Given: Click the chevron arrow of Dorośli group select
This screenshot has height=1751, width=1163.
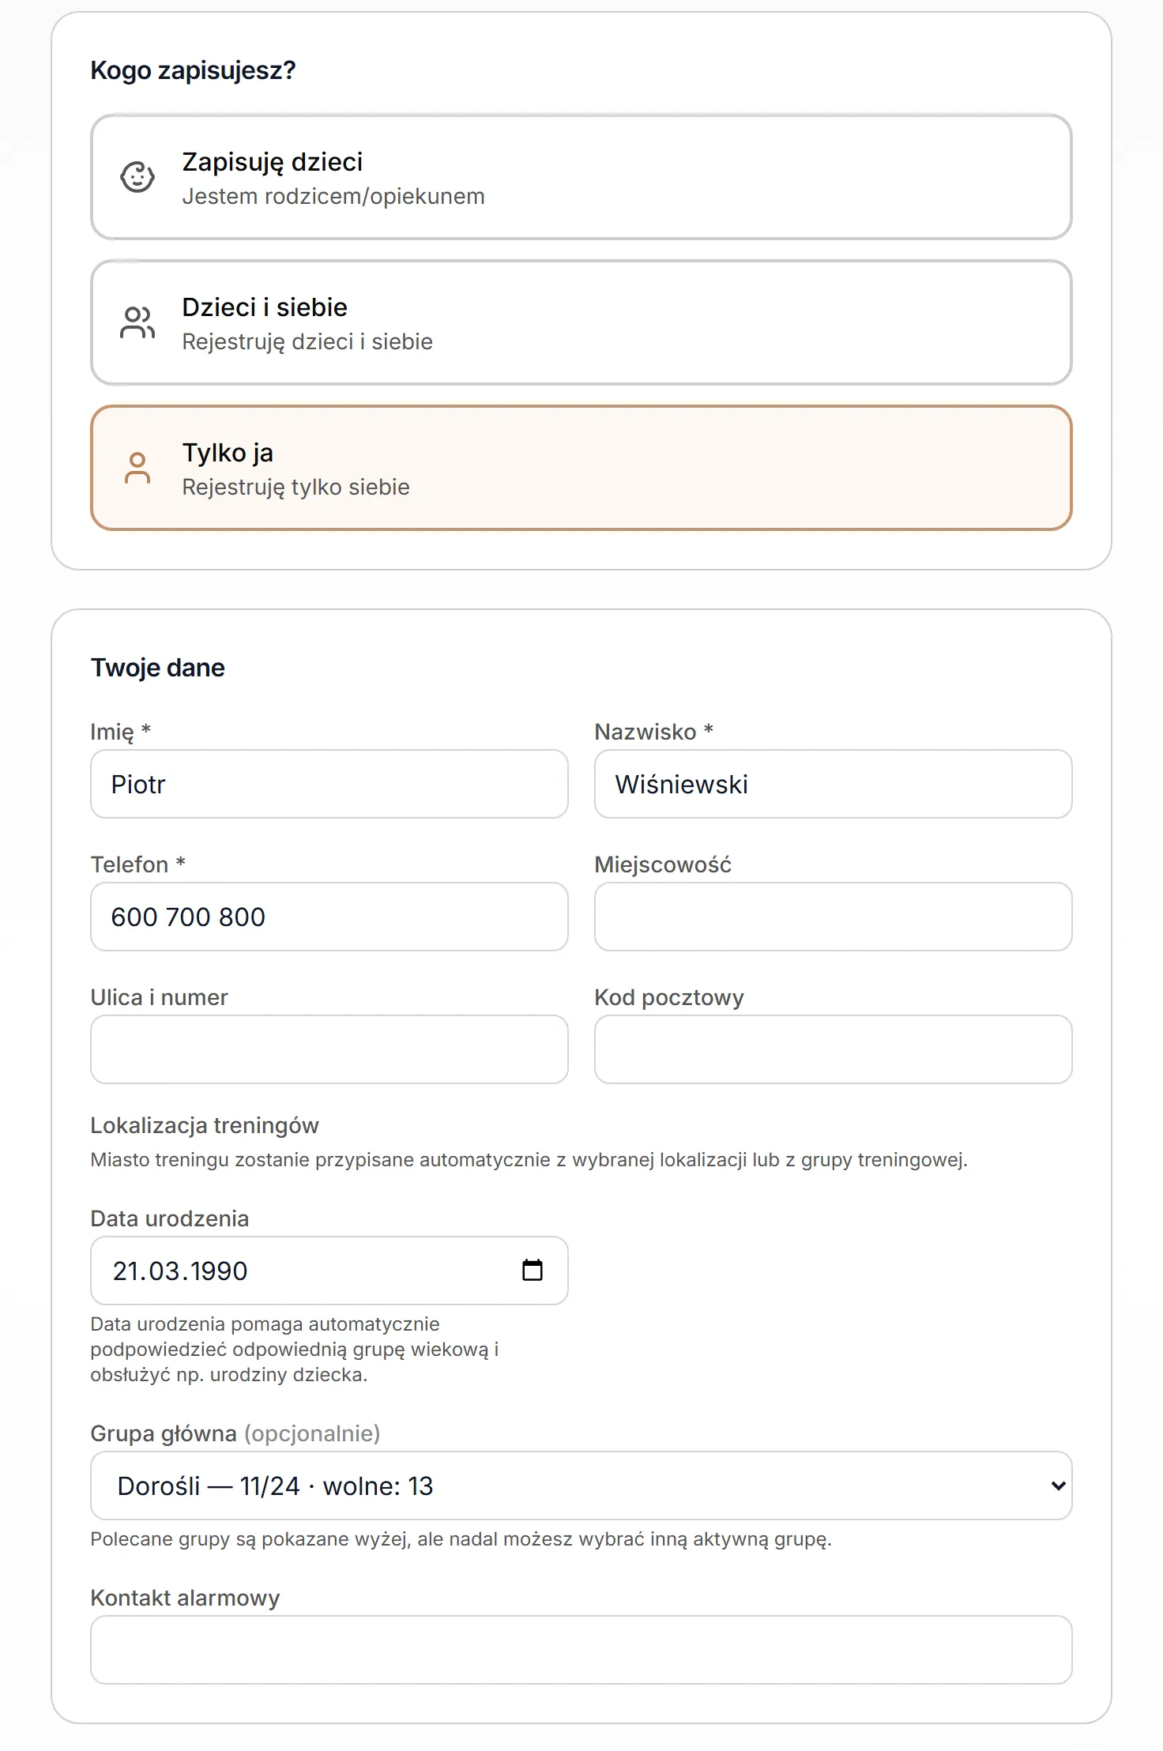Looking at the screenshot, I should (1059, 1486).
